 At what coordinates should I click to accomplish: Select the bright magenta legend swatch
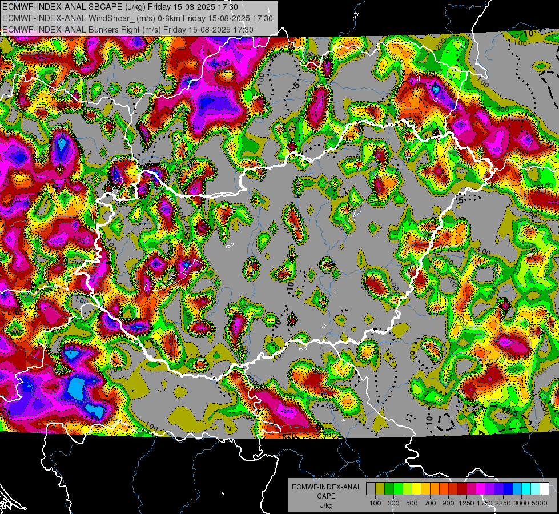point(481,489)
